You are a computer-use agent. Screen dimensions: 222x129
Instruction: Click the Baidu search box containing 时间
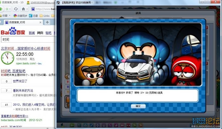[x=28, y=39]
